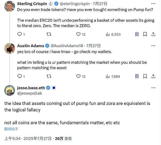Open jesse.base.eth's avatar image
The height and width of the screenshot is (145, 161).
[10, 90]
